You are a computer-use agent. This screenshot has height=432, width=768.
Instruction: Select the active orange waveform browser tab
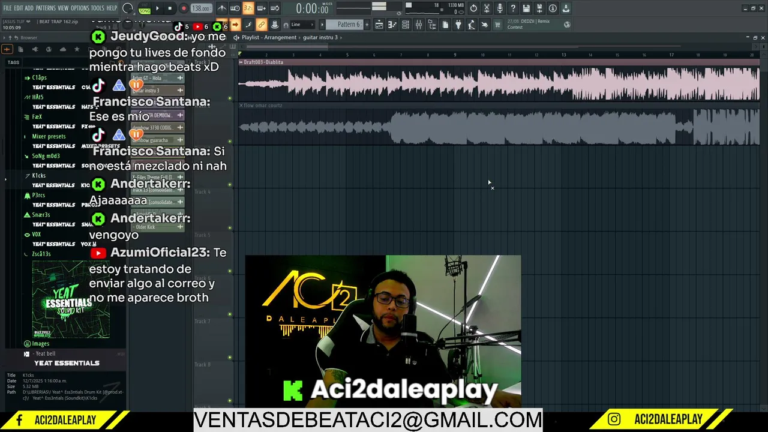tap(7, 49)
